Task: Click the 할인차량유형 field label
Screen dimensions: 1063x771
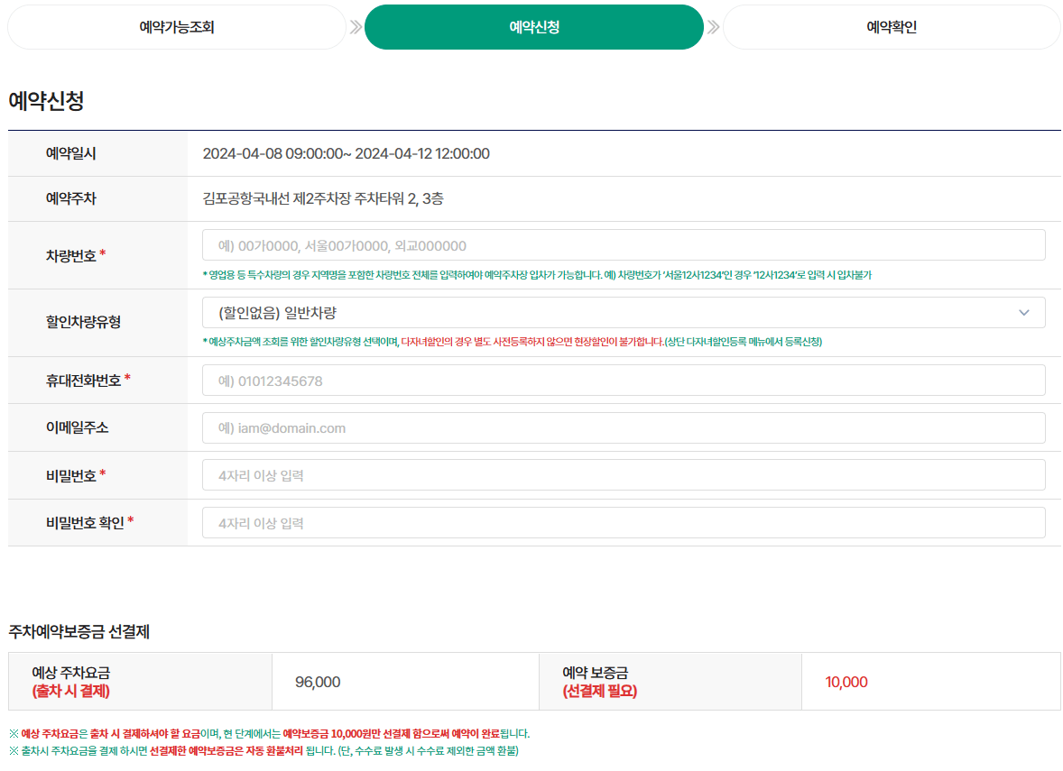Action: click(x=83, y=322)
